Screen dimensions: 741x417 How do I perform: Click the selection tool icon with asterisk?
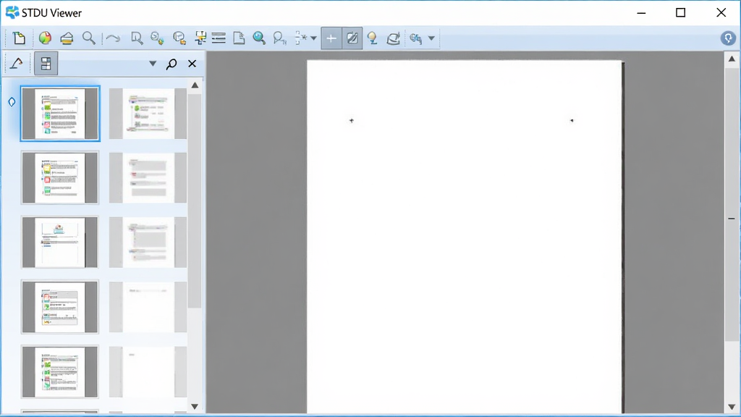pyautogui.click(x=301, y=38)
